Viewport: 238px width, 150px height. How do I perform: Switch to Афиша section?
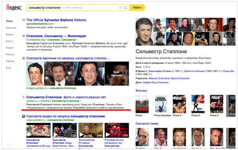click(x=10, y=61)
